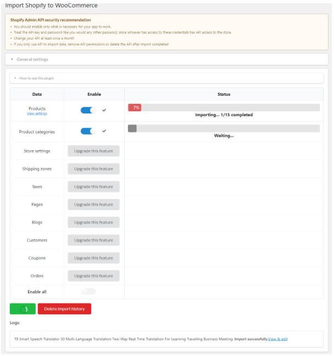This screenshot has height=356, width=334.
Task: Expand the How to use this plugin section
Action: point(36,78)
